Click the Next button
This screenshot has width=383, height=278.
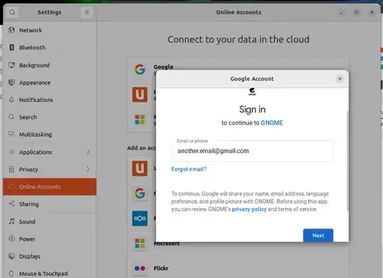click(318, 235)
